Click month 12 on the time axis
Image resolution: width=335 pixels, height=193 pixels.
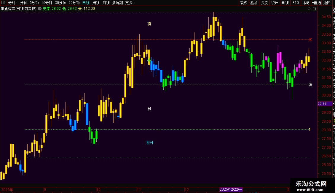click(187, 189)
